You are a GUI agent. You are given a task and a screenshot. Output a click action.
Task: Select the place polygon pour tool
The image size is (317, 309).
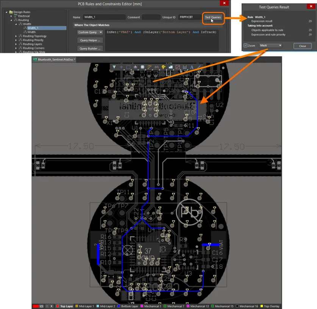tap(171, 67)
